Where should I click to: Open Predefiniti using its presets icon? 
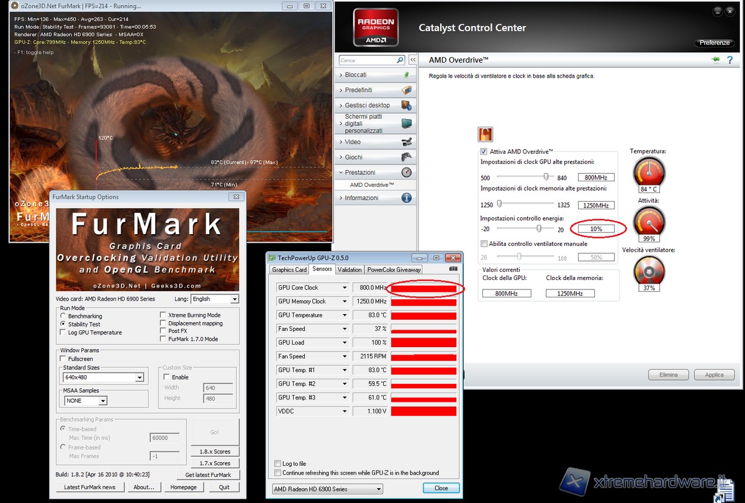(407, 90)
